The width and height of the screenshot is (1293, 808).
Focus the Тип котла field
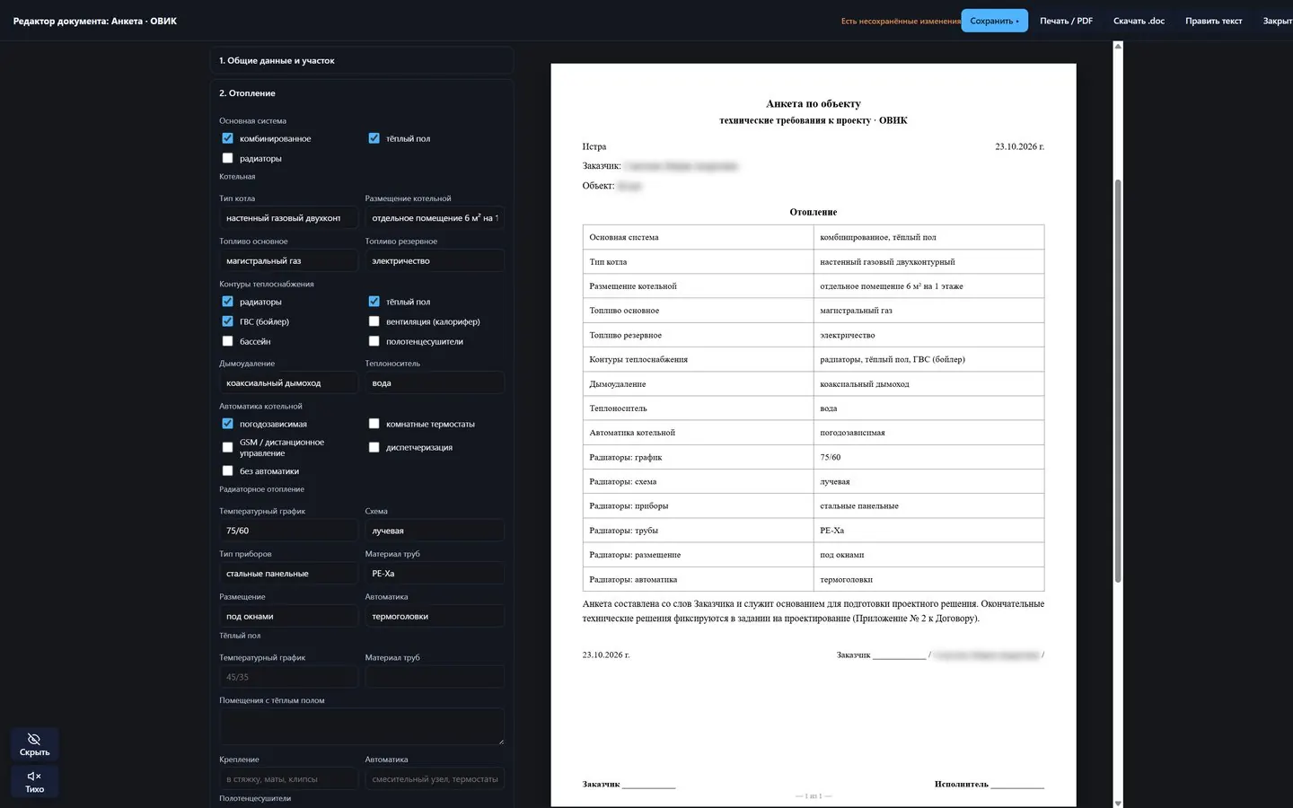point(288,218)
